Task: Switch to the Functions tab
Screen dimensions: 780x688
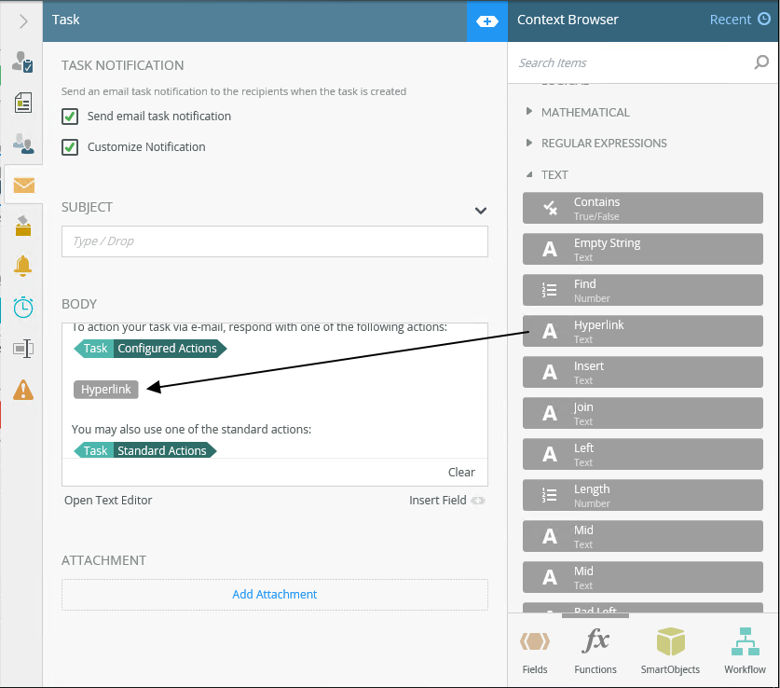Action: (x=595, y=652)
